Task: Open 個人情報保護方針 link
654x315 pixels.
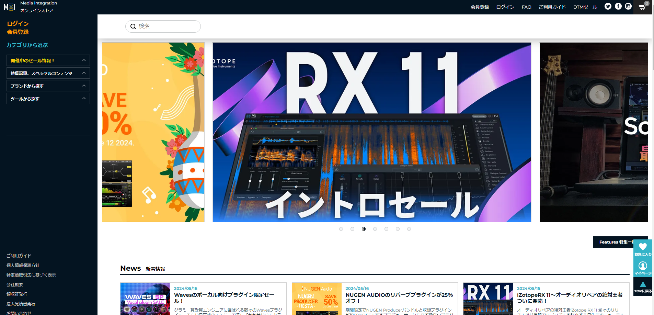Action: [23, 265]
